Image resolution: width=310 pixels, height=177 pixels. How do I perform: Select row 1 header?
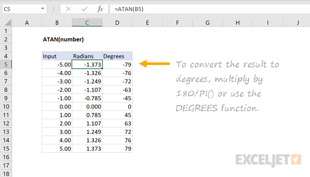point(6,31)
